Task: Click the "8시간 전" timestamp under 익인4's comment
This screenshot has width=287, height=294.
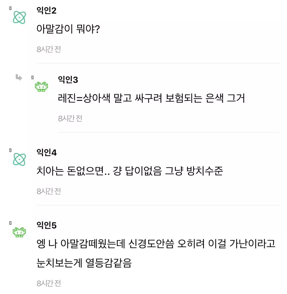Action: point(49,191)
